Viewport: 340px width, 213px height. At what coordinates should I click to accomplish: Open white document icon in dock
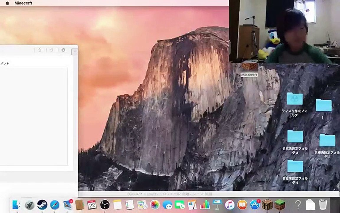pyautogui.click(x=310, y=205)
